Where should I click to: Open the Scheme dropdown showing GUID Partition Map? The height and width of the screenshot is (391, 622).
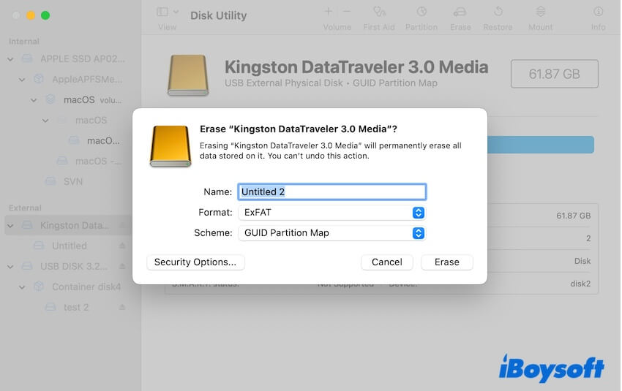click(331, 233)
